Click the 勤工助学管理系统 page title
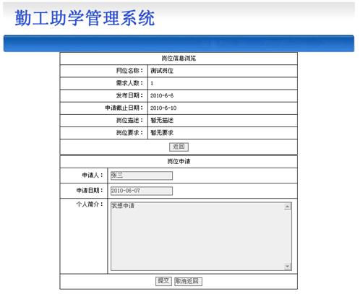Image resolution: width=360 pixels, height=294 pixels. [x=85, y=18]
